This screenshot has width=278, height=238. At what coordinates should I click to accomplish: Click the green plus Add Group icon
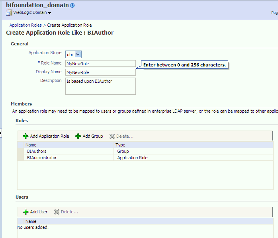coord(78,136)
